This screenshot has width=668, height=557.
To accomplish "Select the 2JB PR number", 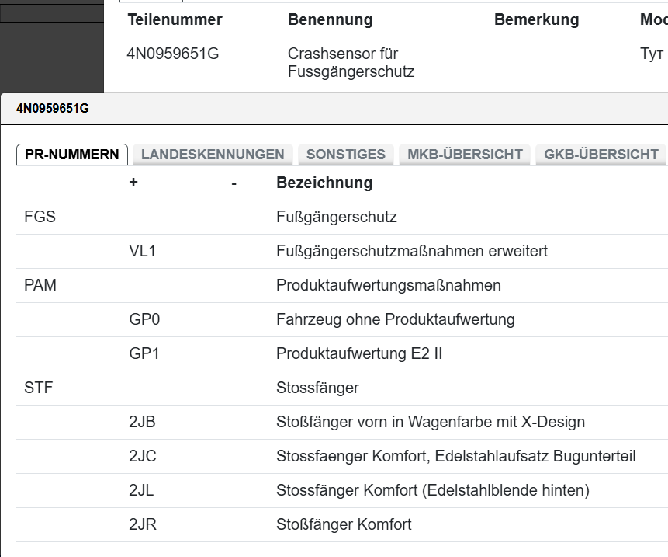I will pos(143,423).
